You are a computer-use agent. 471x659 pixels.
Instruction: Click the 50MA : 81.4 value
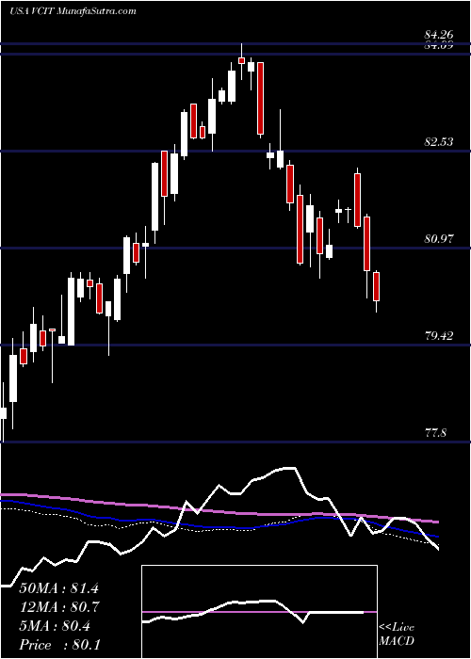click(x=58, y=588)
